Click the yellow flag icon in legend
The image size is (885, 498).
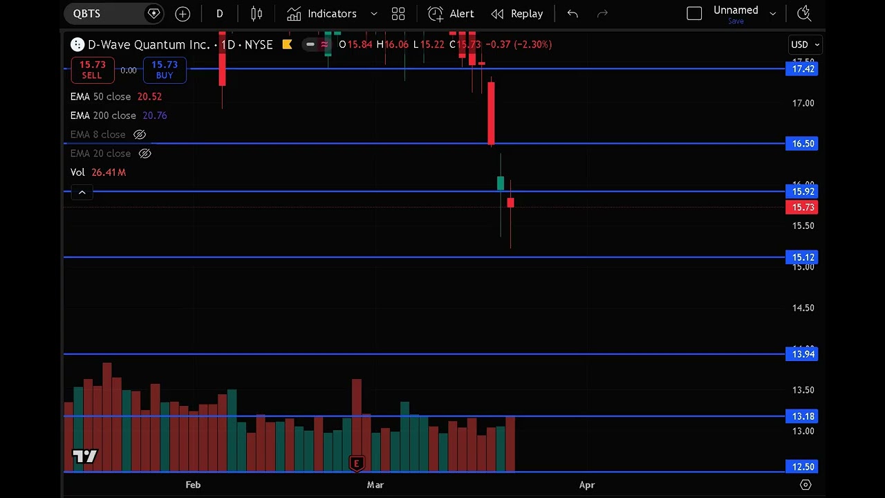tap(287, 44)
